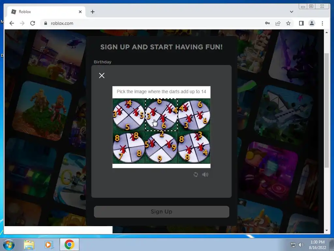Open the browser side panel icon

pyautogui.click(x=301, y=23)
